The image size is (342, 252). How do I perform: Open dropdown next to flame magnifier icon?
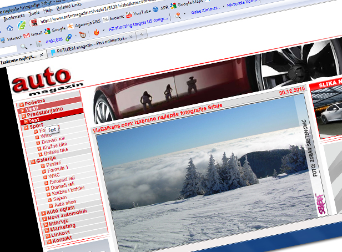[x=185, y=13]
